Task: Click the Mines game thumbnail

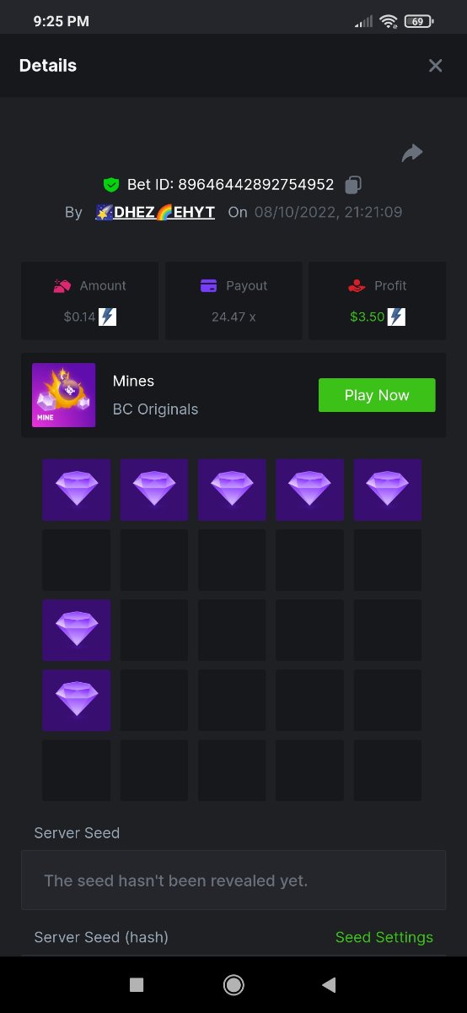Action: [63, 395]
